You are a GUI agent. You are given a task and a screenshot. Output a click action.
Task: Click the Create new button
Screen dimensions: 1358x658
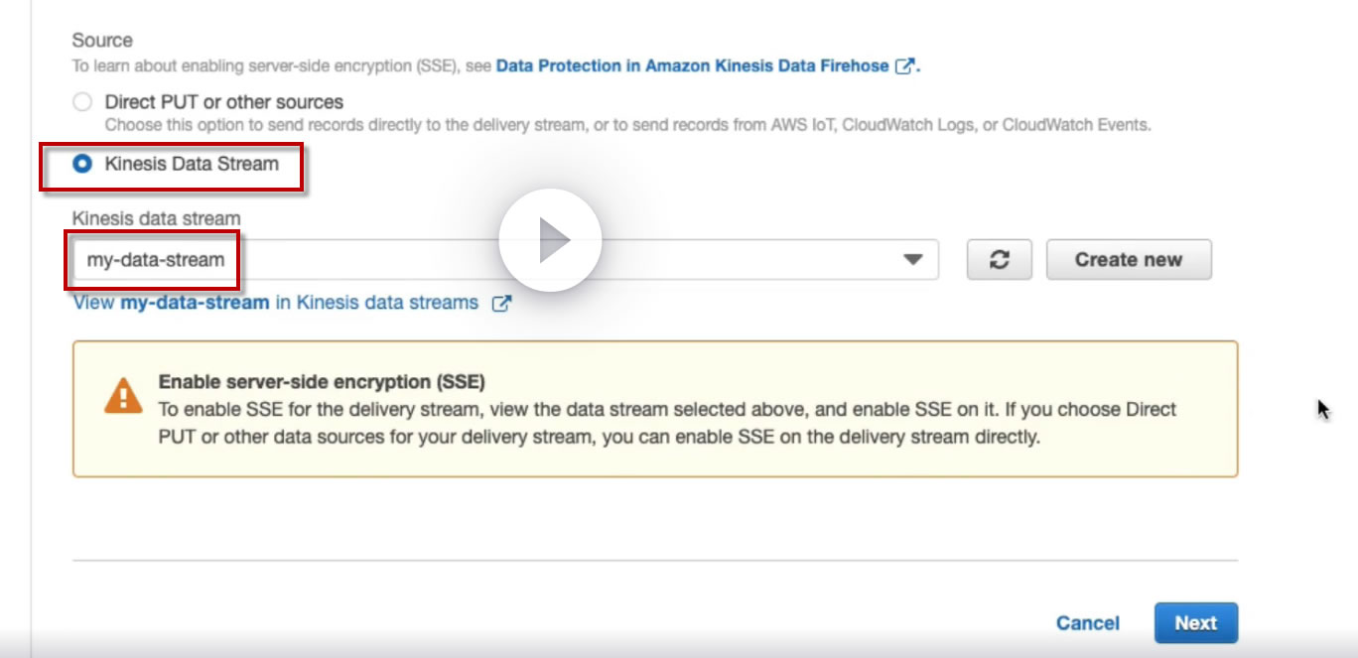[x=1129, y=260]
